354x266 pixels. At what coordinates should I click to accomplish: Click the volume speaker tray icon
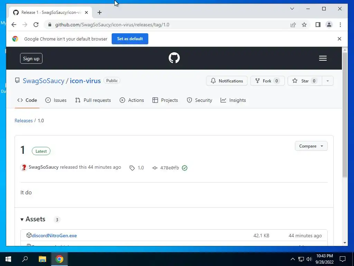click(309, 259)
